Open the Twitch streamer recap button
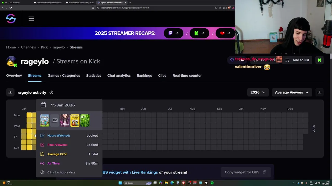This screenshot has width=332, height=186. 174,33
